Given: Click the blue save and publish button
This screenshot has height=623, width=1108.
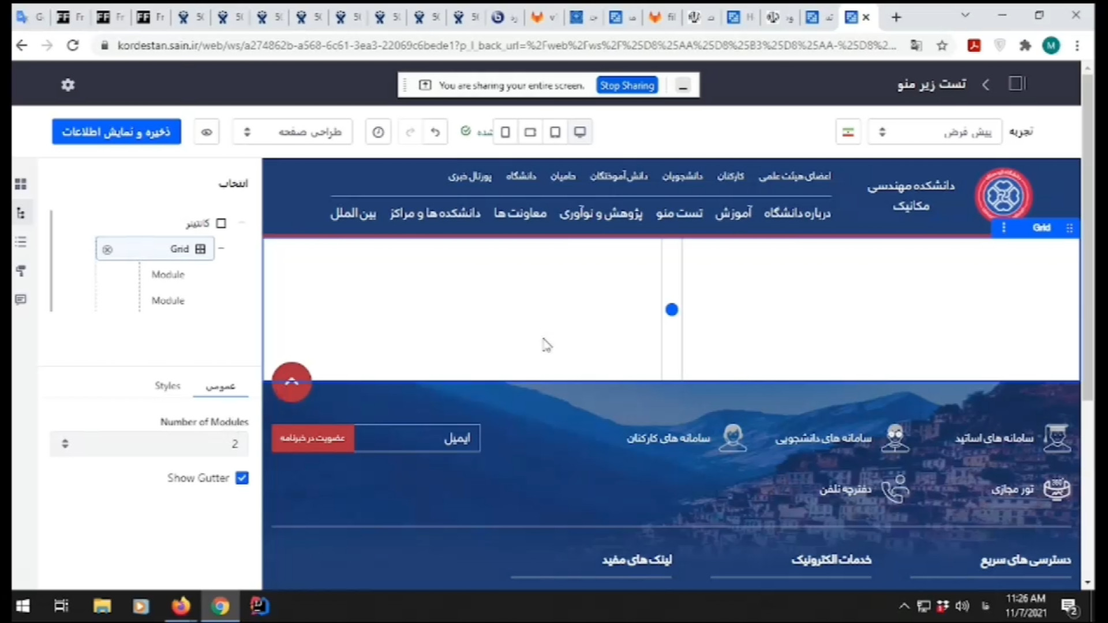Looking at the screenshot, I should 117,132.
